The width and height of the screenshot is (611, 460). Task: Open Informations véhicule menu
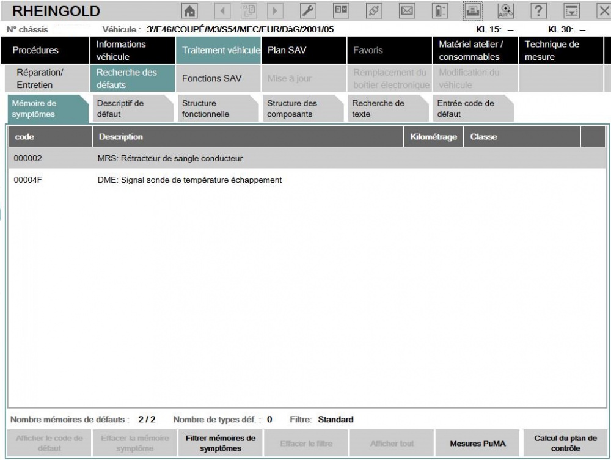[133, 50]
